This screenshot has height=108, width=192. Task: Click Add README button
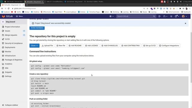coord(75,46)
